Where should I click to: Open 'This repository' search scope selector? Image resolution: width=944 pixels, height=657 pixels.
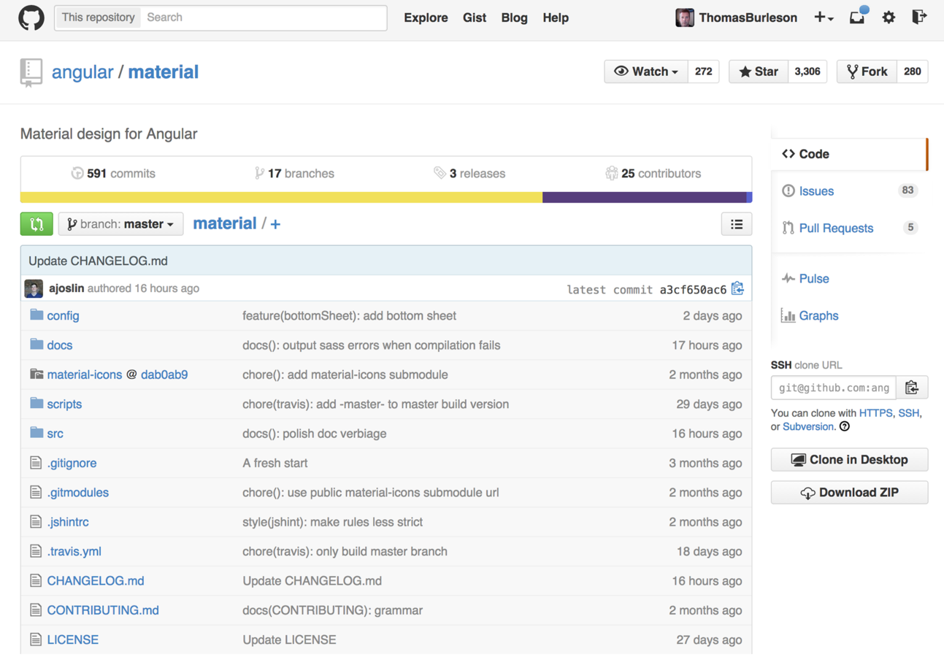(98, 18)
